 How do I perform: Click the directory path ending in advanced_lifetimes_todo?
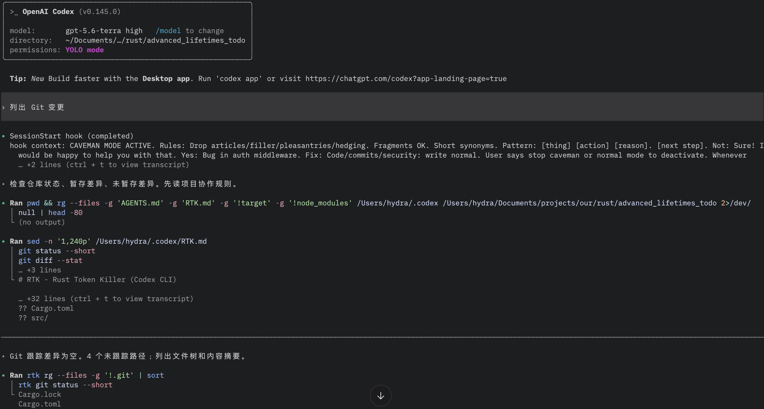155,40
